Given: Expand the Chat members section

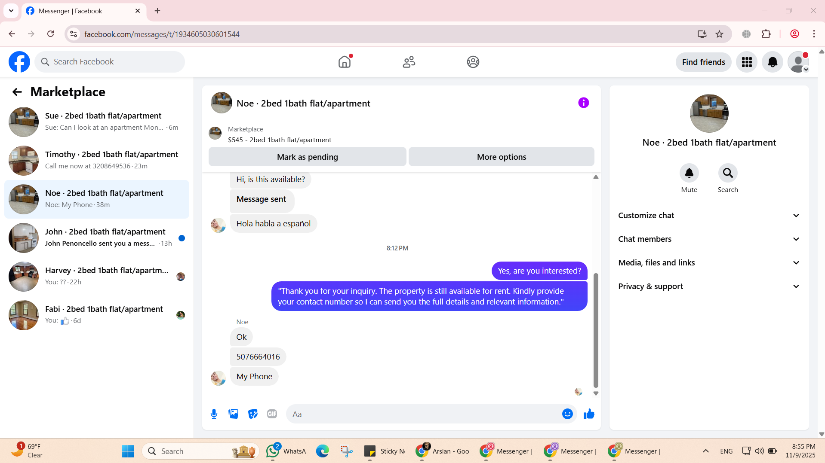Looking at the screenshot, I should [709, 239].
